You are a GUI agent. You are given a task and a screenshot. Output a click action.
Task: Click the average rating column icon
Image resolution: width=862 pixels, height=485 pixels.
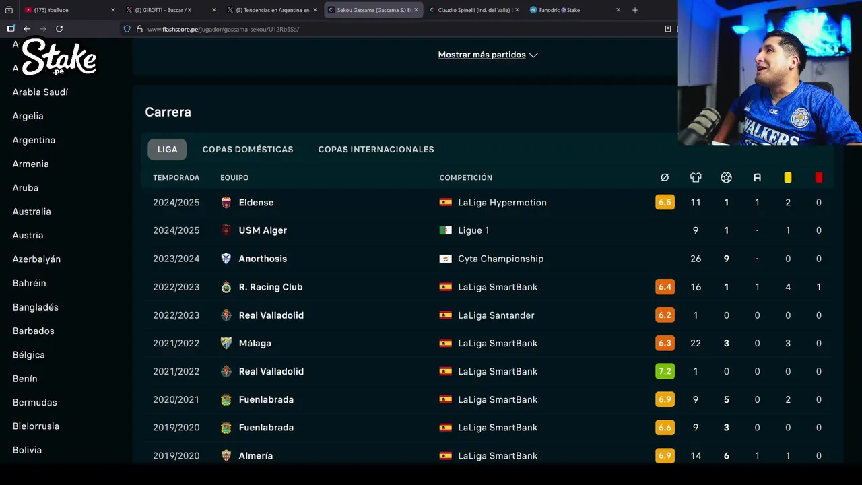tap(665, 178)
